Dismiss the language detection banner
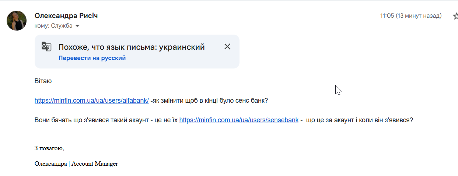 point(227,46)
